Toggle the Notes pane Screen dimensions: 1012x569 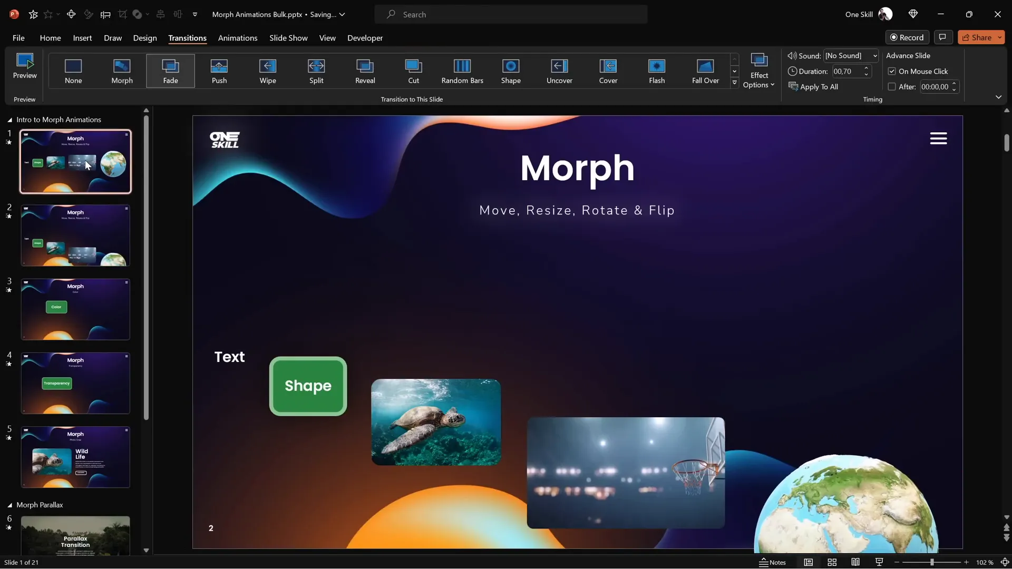(x=772, y=562)
